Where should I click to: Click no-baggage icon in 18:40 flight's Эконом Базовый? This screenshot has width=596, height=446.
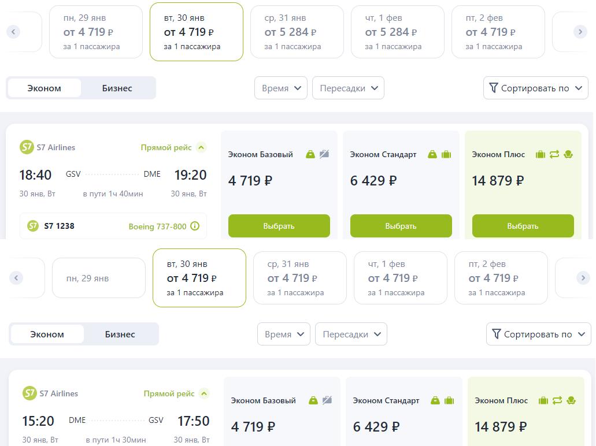324,154
